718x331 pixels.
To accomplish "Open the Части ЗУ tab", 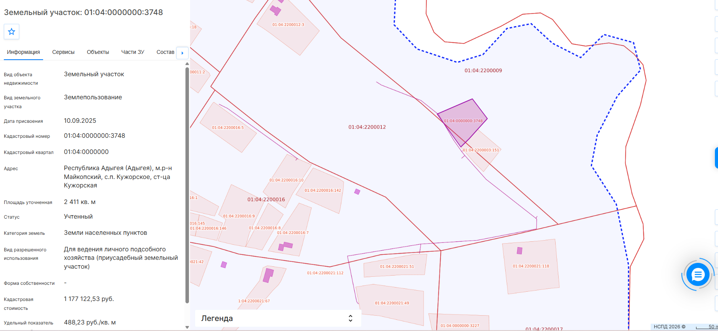I will [133, 52].
